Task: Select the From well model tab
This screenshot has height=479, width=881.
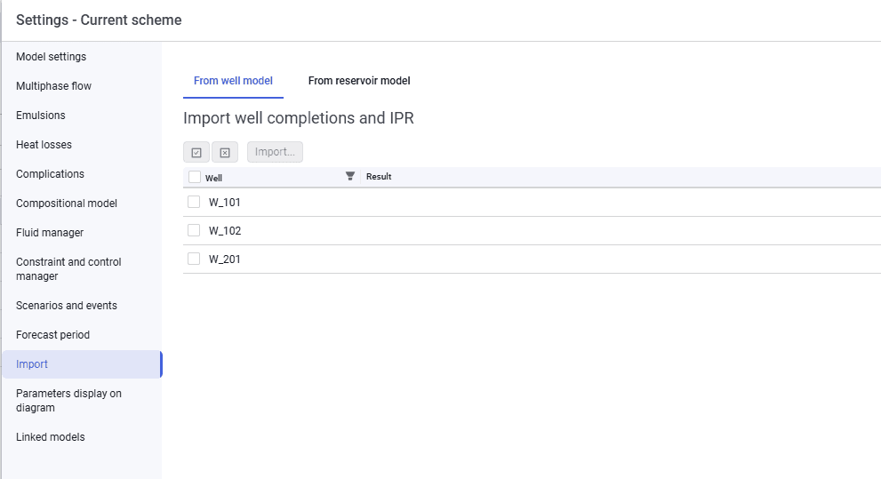Action: point(233,81)
